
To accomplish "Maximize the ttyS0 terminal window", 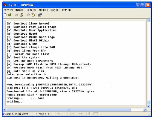I will click(143, 5).
